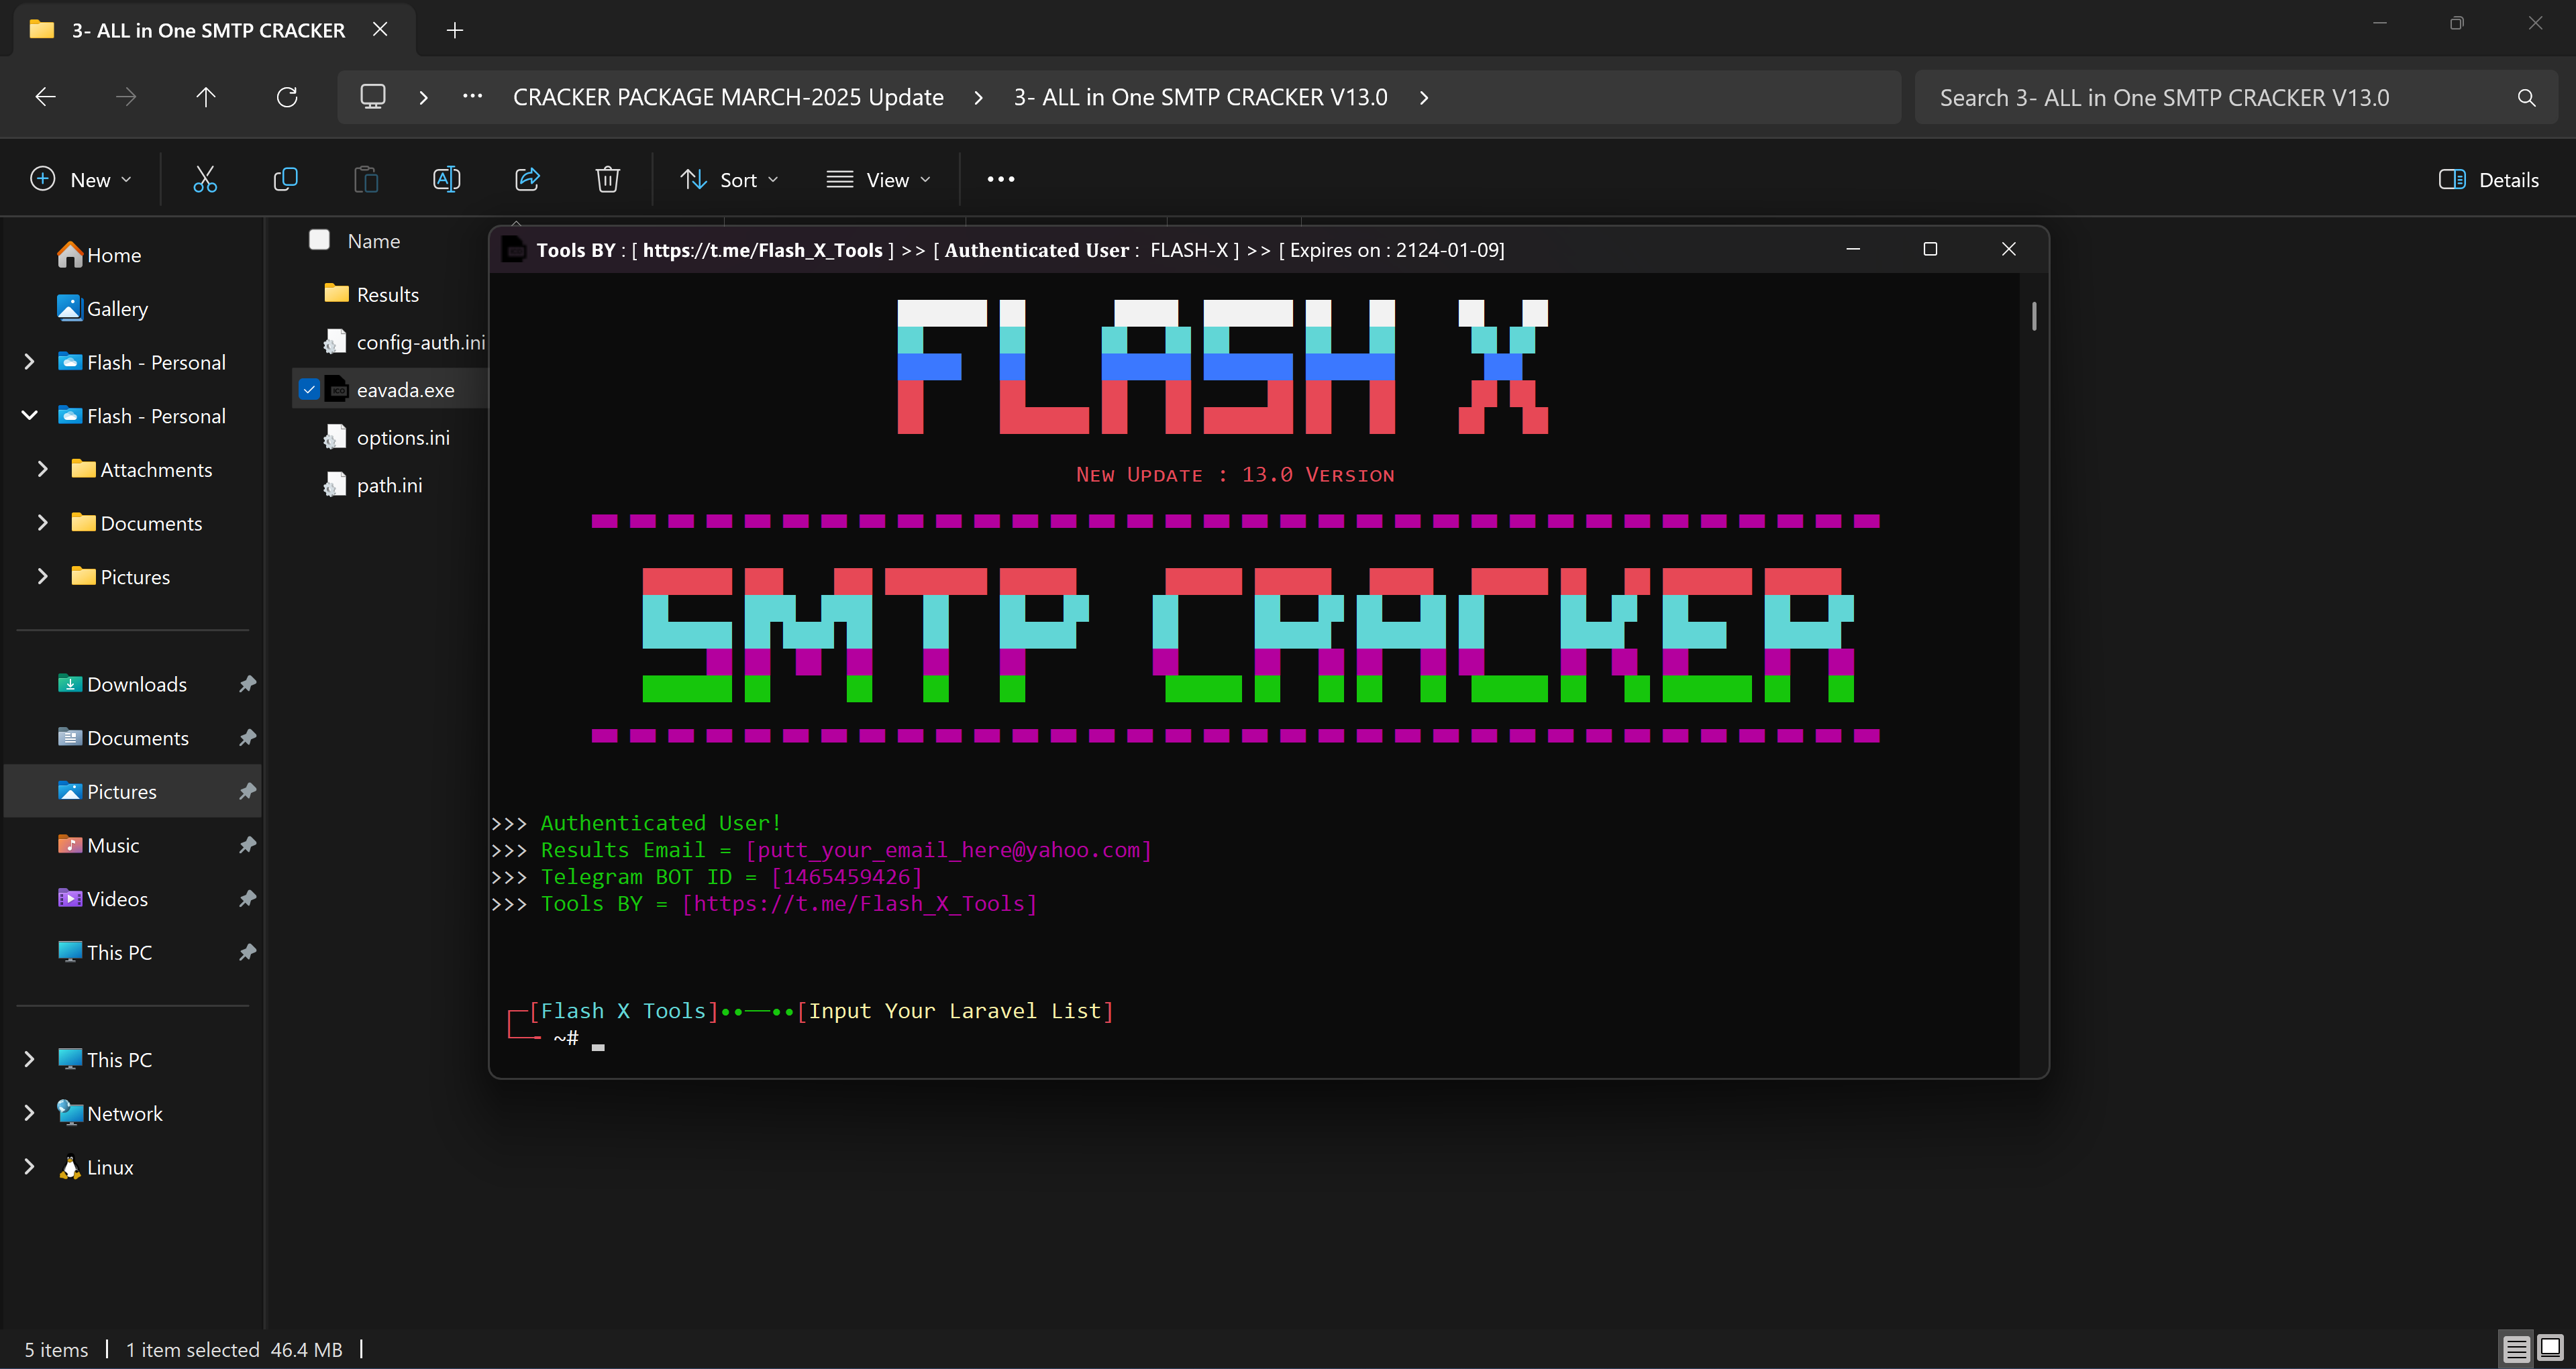Open the Downloads folder from sidebar
Viewport: 2576px width, 1369px height.
click(136, 683)
